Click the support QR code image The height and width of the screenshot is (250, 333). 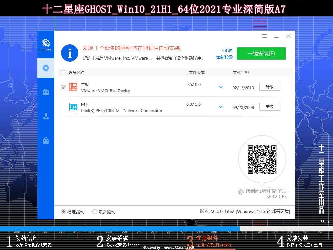262,160
